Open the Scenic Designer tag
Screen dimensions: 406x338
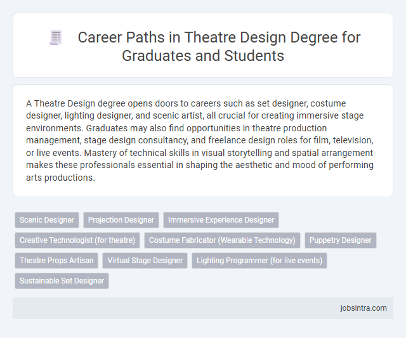click(47, 220)
